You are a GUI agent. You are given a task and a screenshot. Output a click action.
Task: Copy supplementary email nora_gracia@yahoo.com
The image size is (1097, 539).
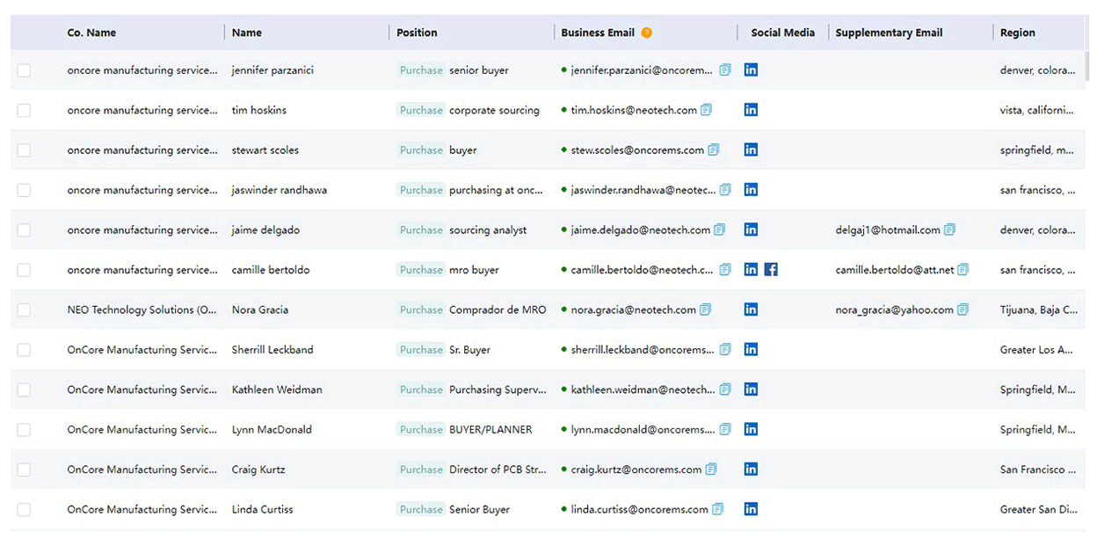tap(963, 310)
